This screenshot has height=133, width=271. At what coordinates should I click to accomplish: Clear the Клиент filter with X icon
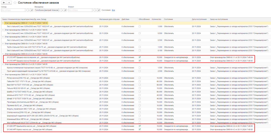pyautogui.click(x=96, y=10)
